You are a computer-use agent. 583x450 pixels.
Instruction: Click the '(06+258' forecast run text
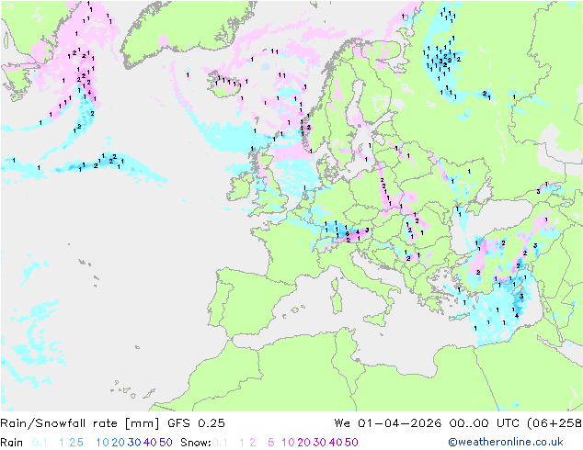pos(554,423)
